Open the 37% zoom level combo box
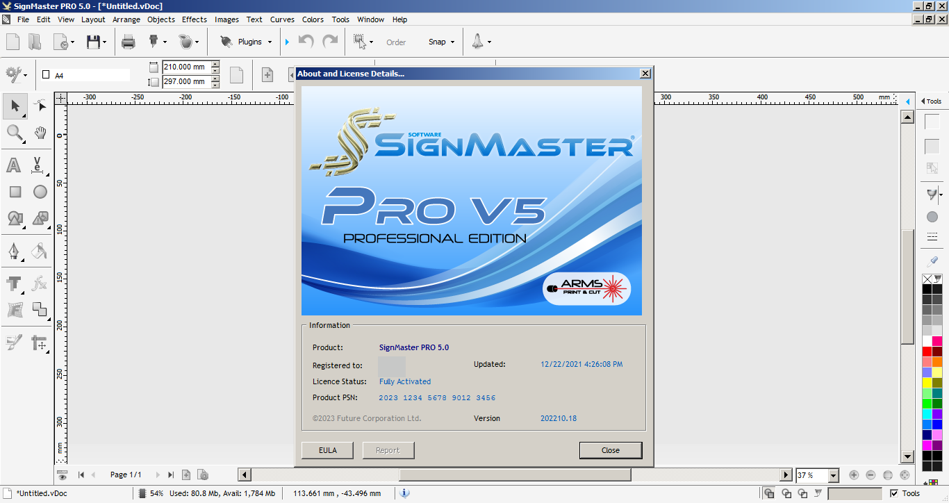This screenshot has height=503, width=949. pyautogui.click(x=833, y=475)
